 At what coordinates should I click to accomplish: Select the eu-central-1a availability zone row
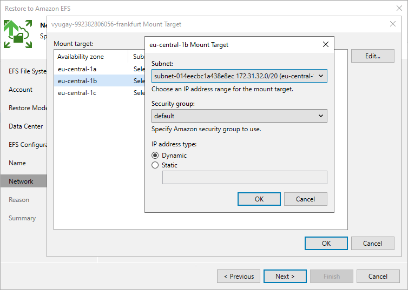pos(100,69)
